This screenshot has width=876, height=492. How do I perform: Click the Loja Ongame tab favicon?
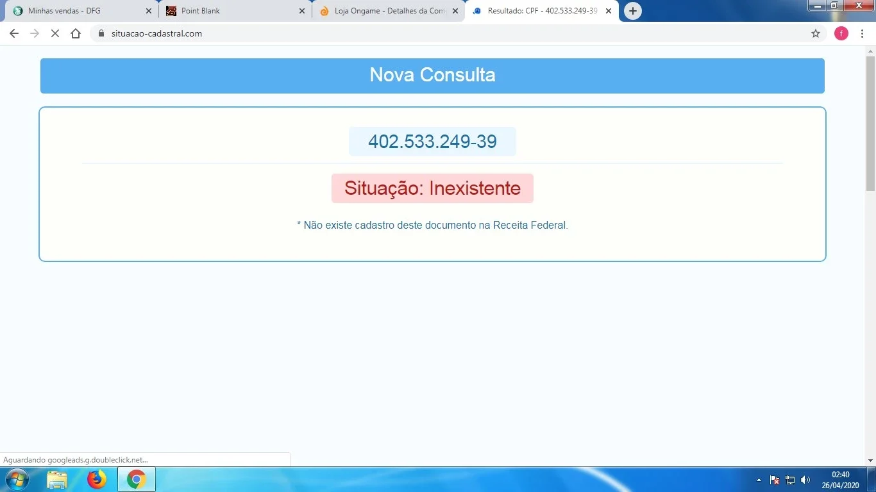324,11
